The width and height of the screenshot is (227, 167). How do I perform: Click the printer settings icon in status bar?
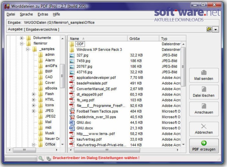tap(49, 158)
